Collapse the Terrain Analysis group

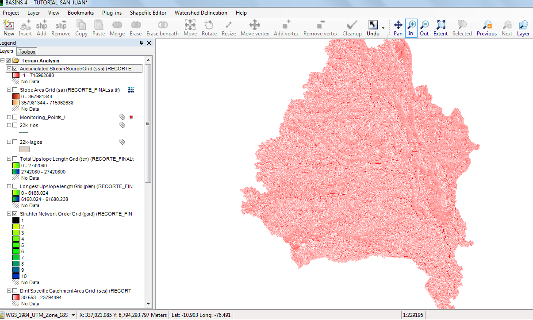(2, 61)
